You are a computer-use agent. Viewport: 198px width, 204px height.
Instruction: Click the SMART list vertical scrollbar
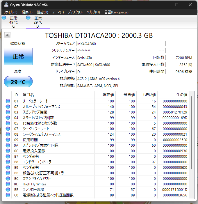(x=192, y=133)
